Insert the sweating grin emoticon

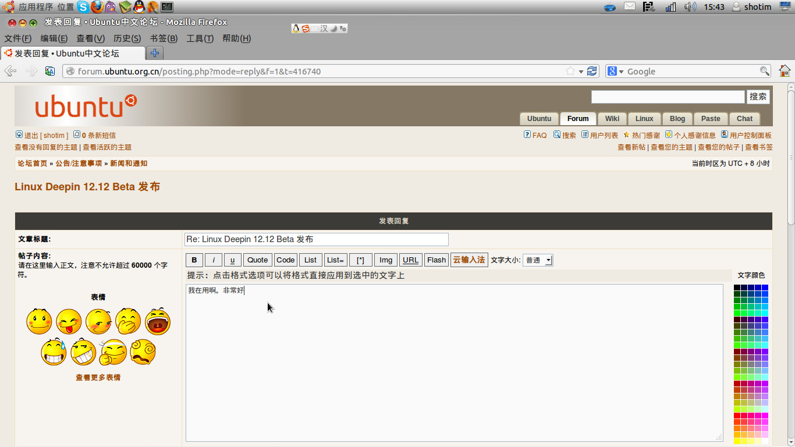click(54, 352)
